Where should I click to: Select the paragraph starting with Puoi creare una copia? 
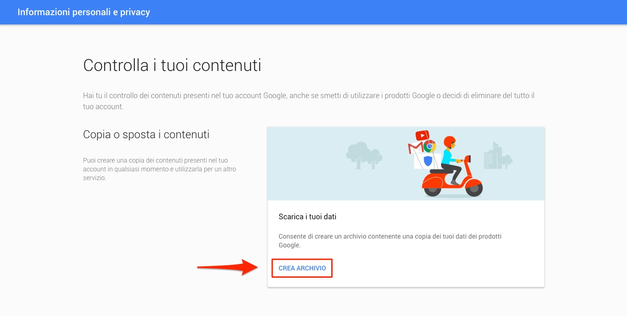point(160,169)
